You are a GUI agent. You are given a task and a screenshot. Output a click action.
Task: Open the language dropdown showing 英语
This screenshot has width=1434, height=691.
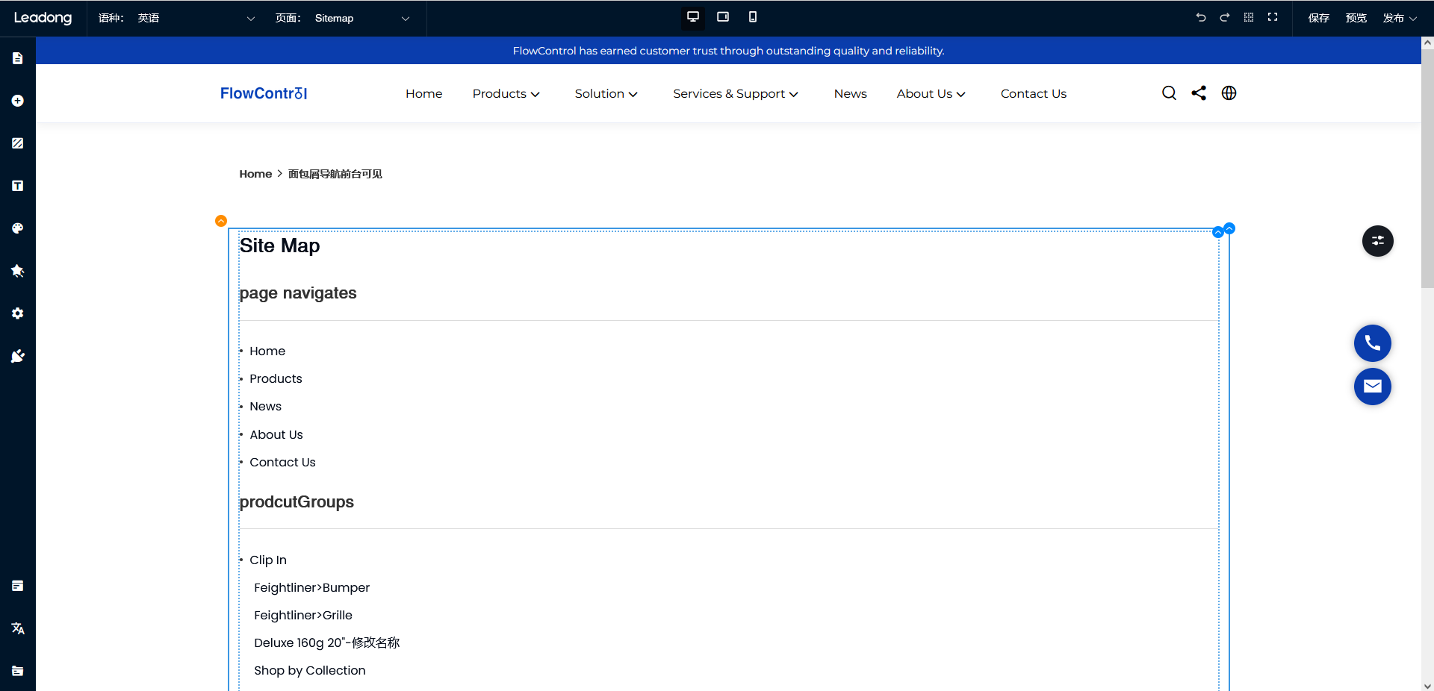pyautogui.click(x=196, y=18)
